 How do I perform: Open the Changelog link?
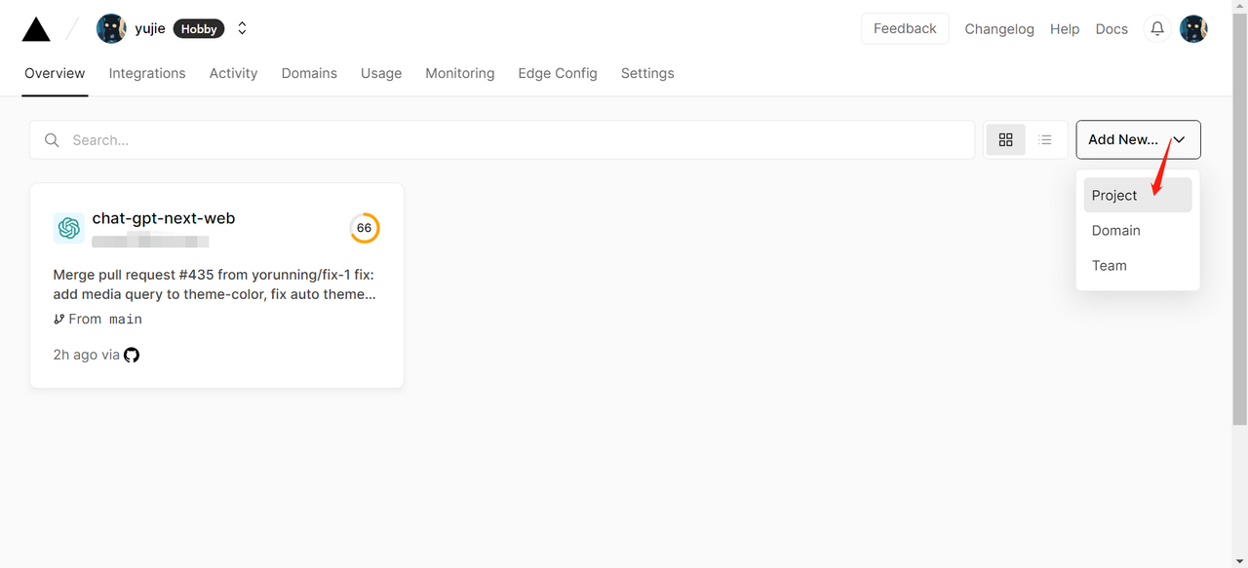tap(999, 29)
